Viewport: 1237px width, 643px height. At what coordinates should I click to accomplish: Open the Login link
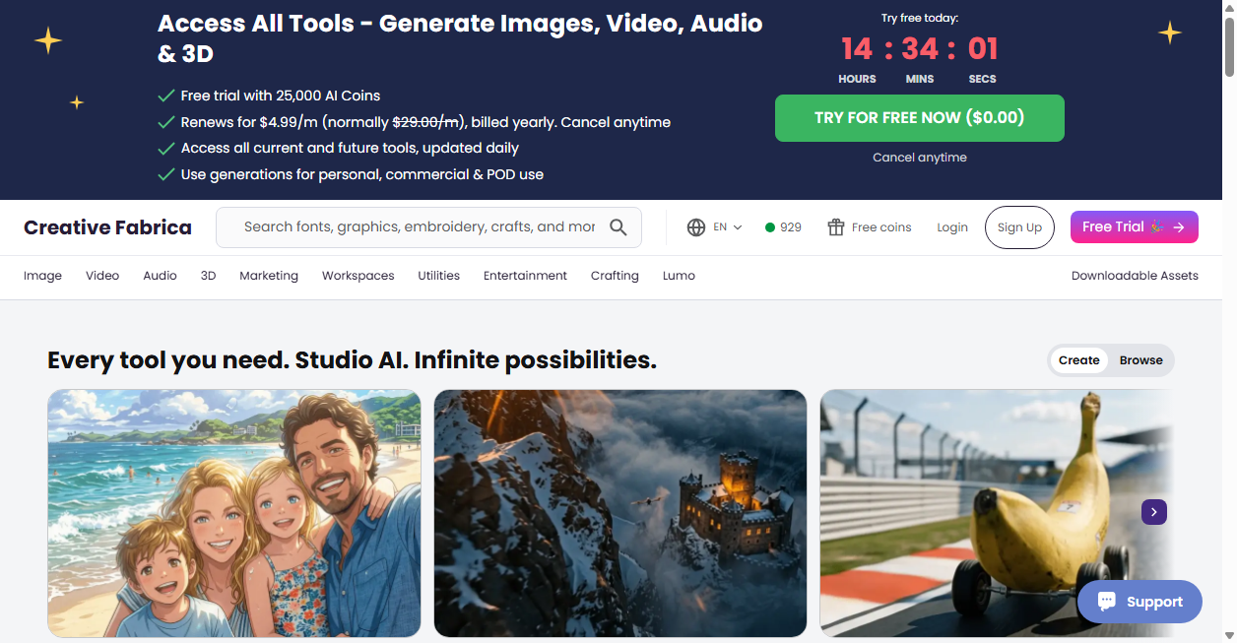click(x=952, y=227)
